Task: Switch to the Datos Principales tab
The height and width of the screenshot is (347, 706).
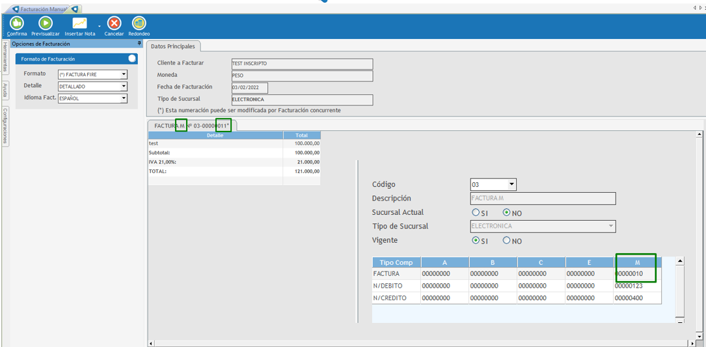Action: click(173, 46)
